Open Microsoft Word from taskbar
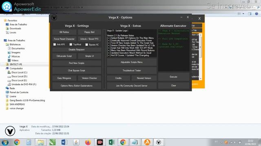 (x=64, y=142)
